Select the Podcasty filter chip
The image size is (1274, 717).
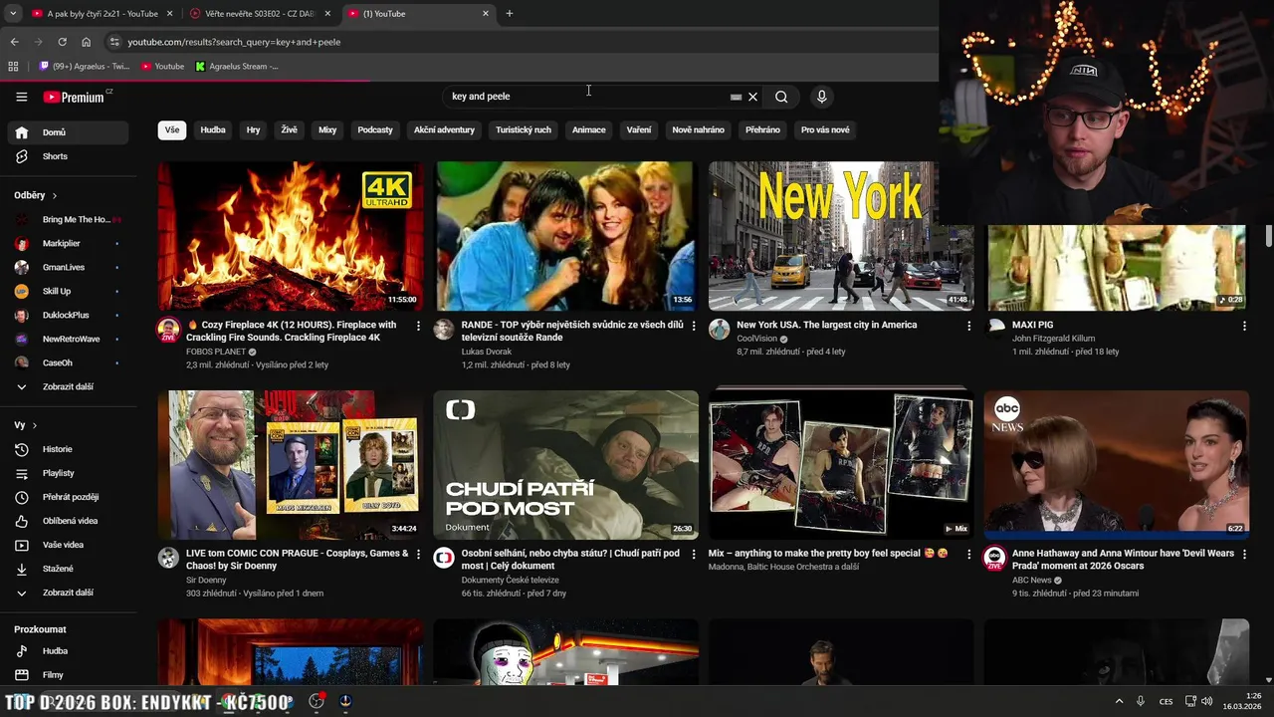pyautogui.click(x=375, y=129)
